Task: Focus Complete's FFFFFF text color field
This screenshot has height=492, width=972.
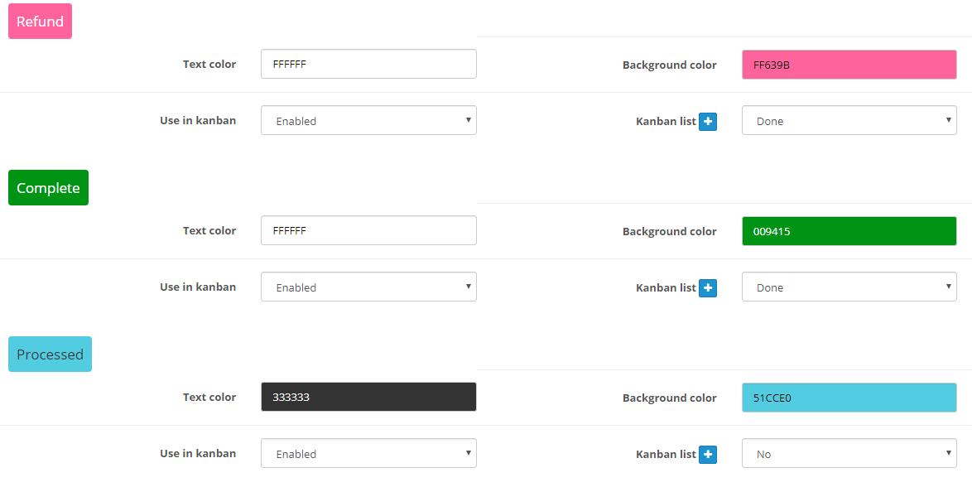Action: click(x=368, y=230)
